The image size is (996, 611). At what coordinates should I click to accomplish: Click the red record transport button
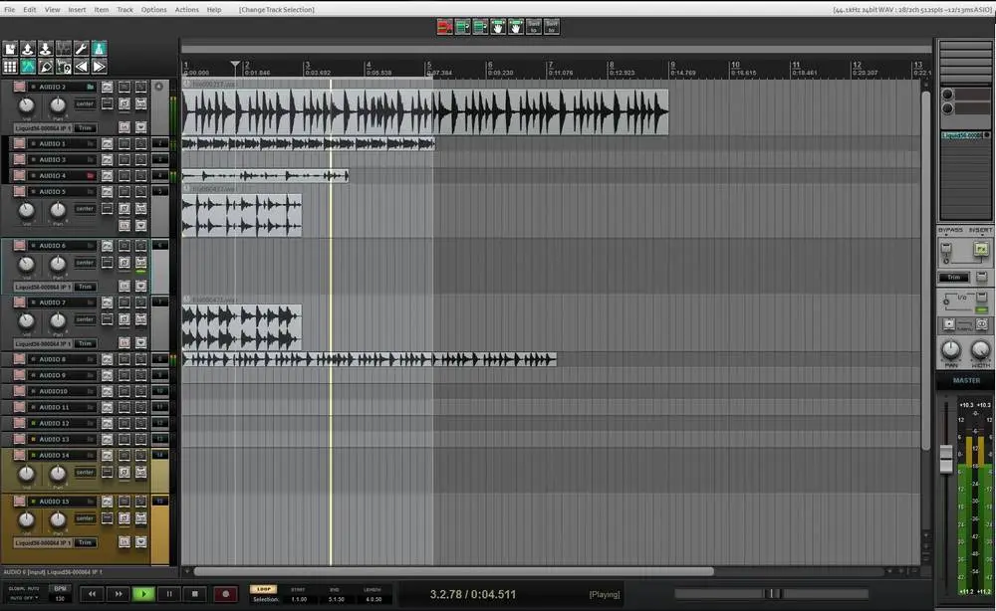click(225, 594)
